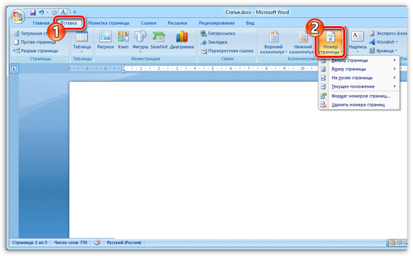Switch to Full Screen Reading view icon
Image resolution: width=413 pixels, height=256 pixels.
399,242
